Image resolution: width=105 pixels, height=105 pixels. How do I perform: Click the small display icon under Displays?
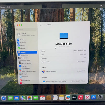point(44,82)
